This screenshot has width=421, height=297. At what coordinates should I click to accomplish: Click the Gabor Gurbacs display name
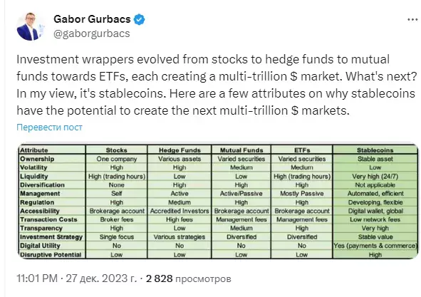click(92, 19)
